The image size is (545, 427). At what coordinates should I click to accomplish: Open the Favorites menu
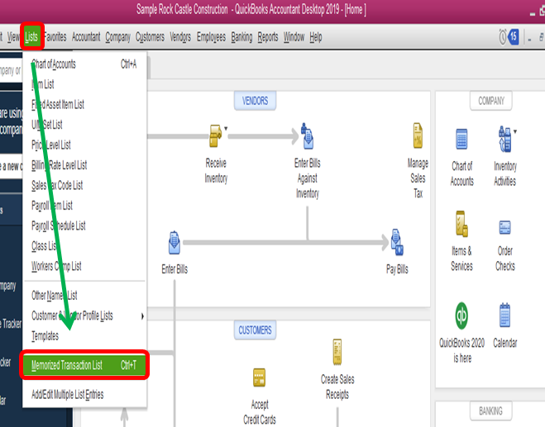pyautogui.click(x=55, y=37)
